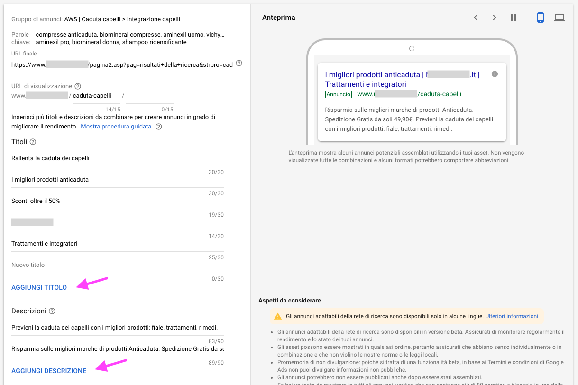The image size is (578, 385).
Task: Click AGGIUNGI TITOLO button
Action: (39, 287)
